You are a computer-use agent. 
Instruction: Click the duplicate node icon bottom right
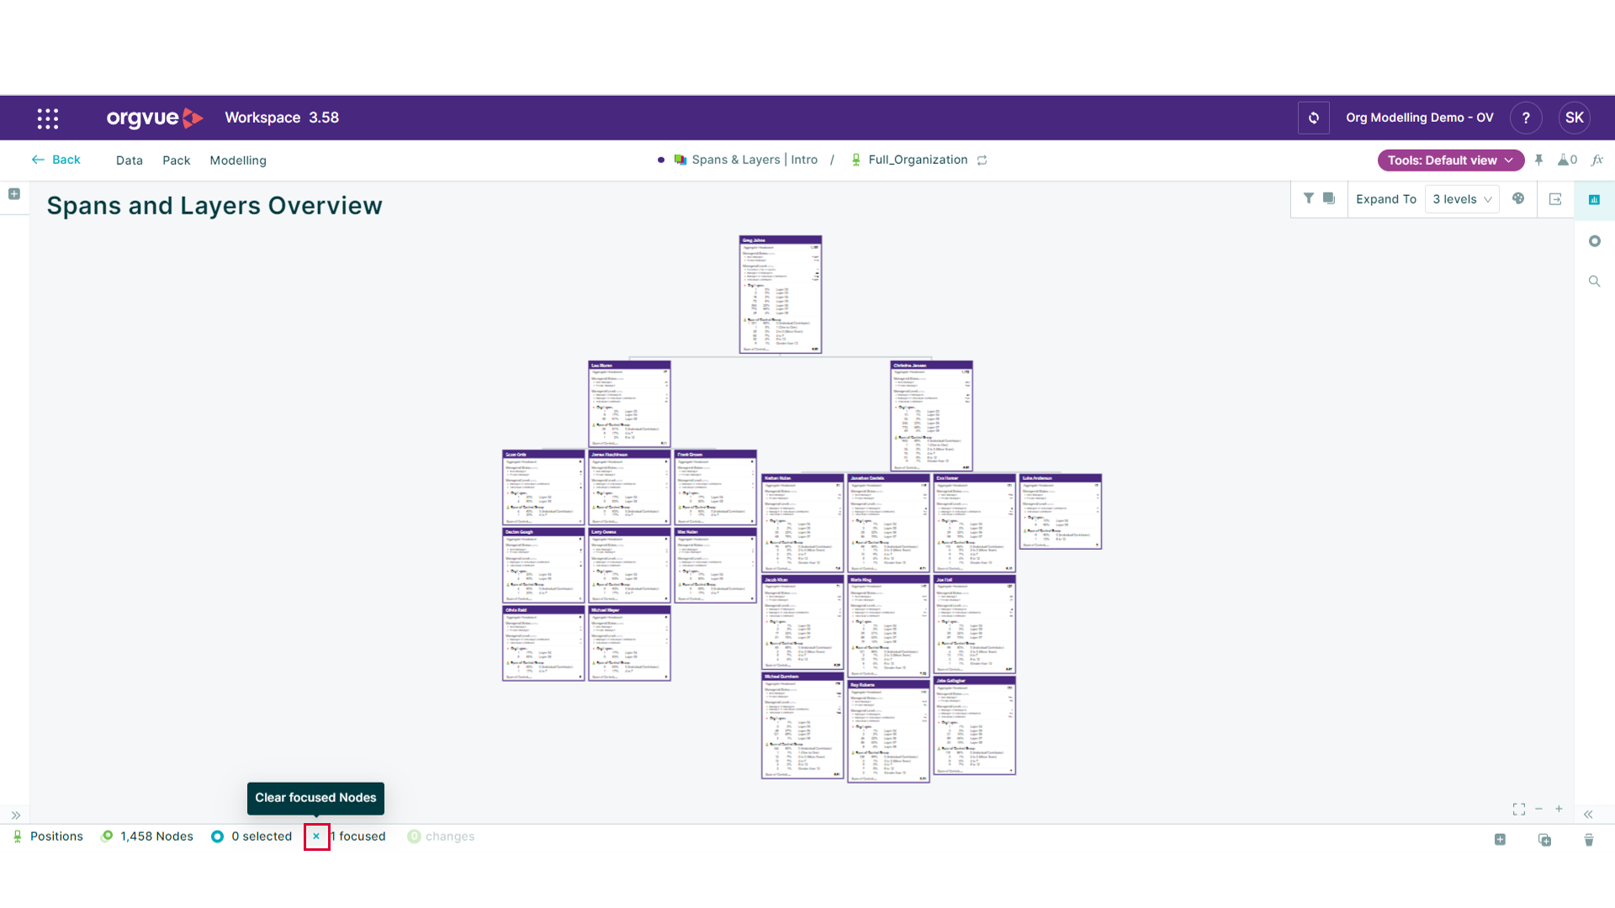(1545, 840)
